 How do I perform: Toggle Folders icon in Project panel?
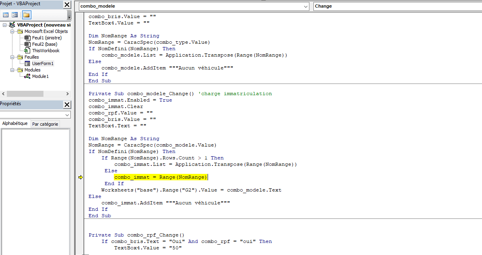coord(27,15)
